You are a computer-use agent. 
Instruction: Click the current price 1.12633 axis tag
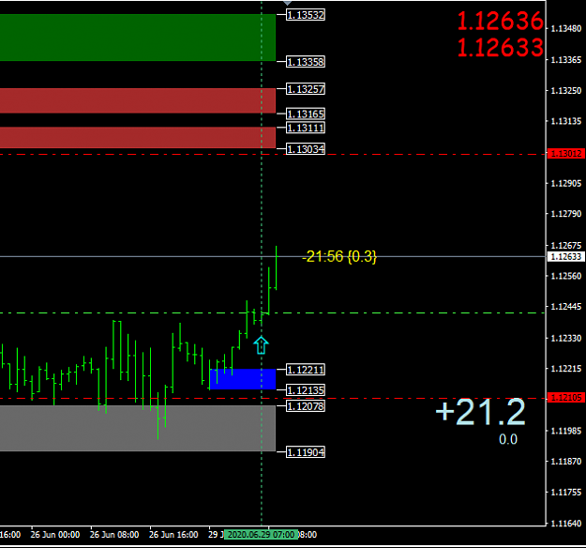pos(565,256)
